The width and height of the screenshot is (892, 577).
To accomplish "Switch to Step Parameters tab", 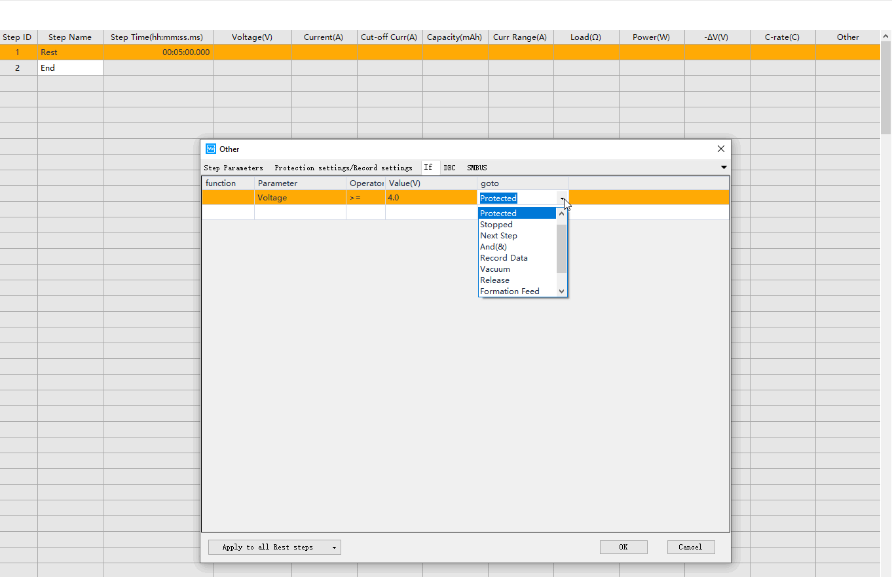I will (x=233, y=168).
